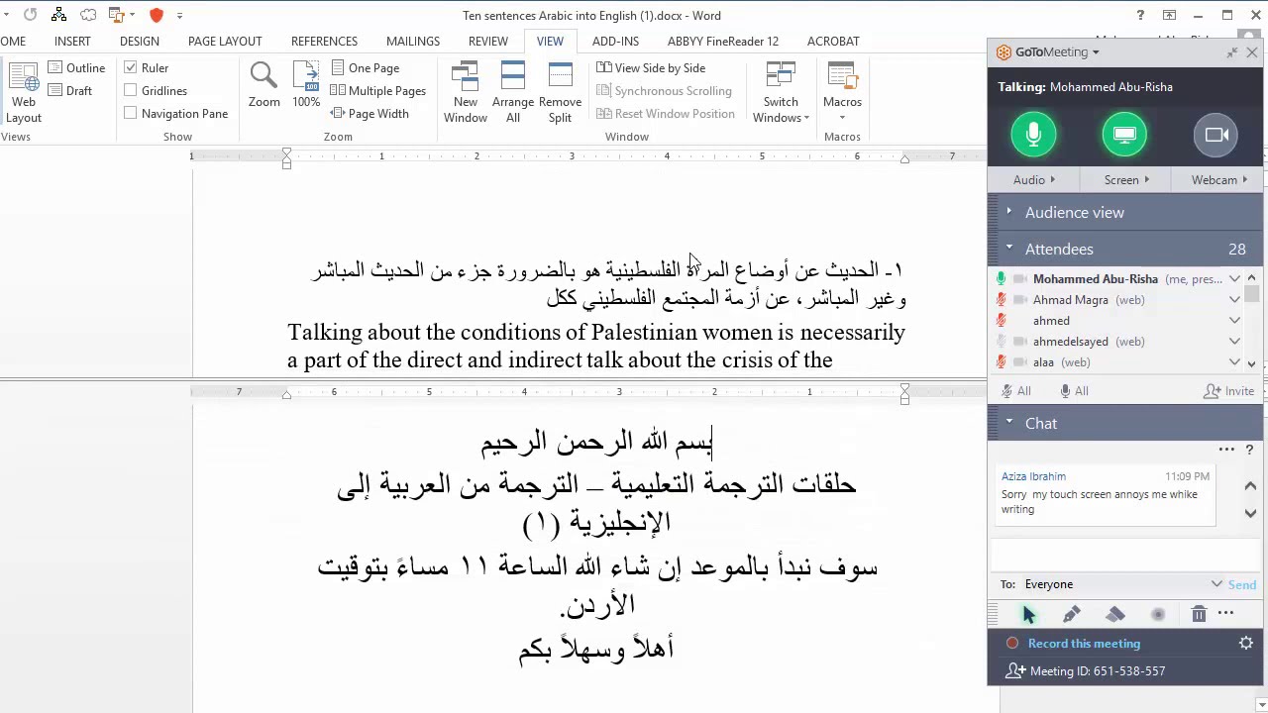
Task: Click the chat message input box
Action: point(1125,555)
